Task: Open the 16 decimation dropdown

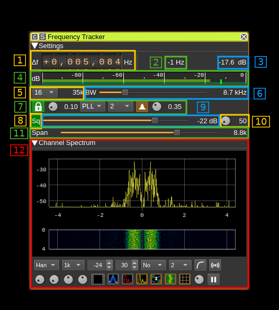Action: click(x=44, y=93)
